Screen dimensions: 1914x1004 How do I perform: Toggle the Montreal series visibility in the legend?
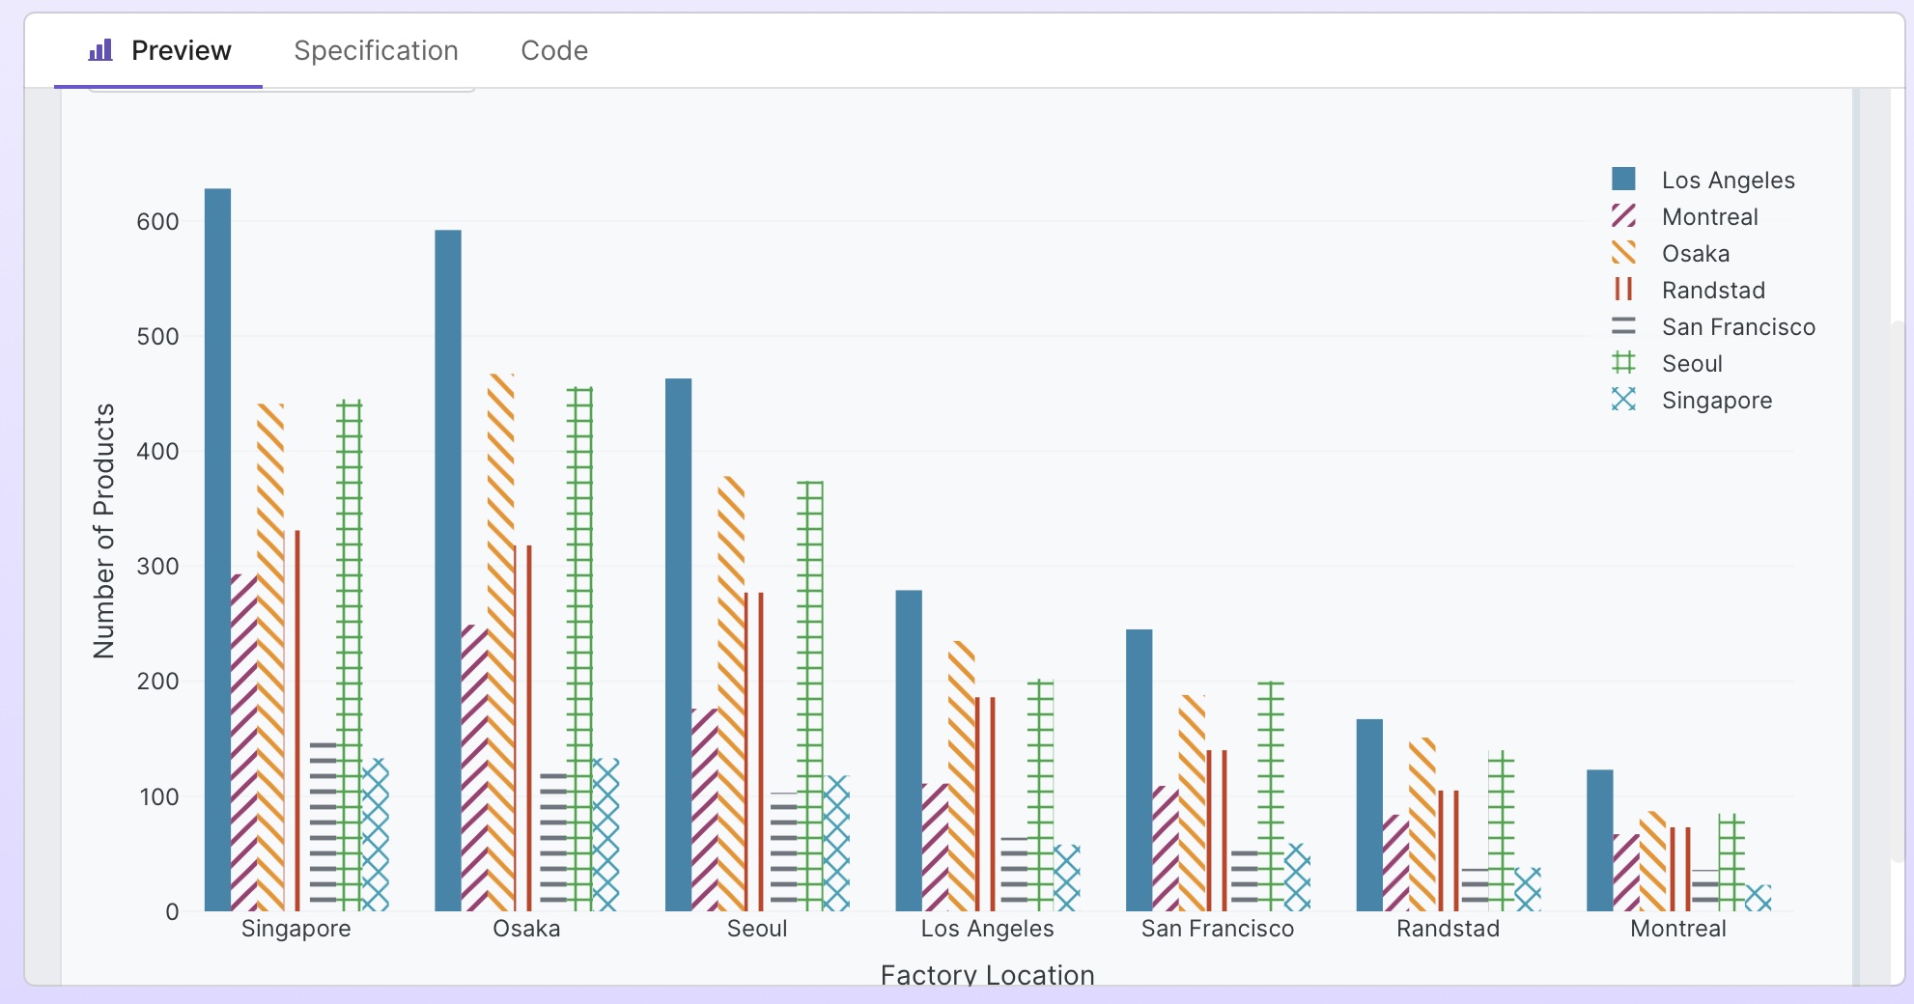tap(1709, 215)
